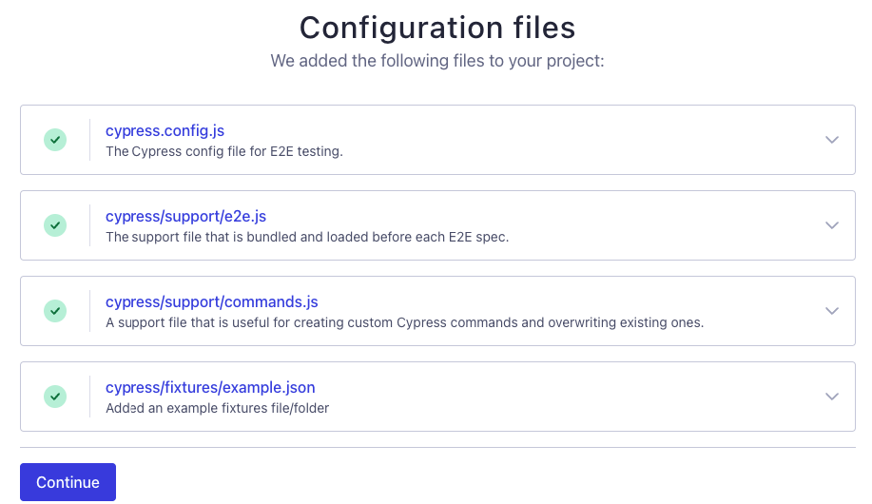Expand the cypress/support/e2e.js row chevron
Viewport: 872px width, 504px height.
point(831,225)
